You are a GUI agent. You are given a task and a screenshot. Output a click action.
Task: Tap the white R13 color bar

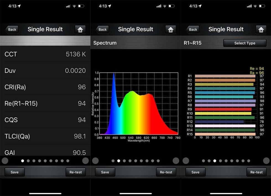[x=225, y=126]
